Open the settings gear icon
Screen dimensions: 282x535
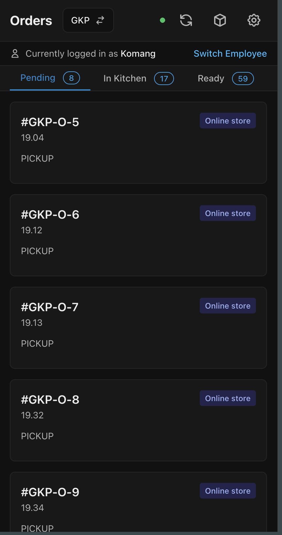point(254,20)
